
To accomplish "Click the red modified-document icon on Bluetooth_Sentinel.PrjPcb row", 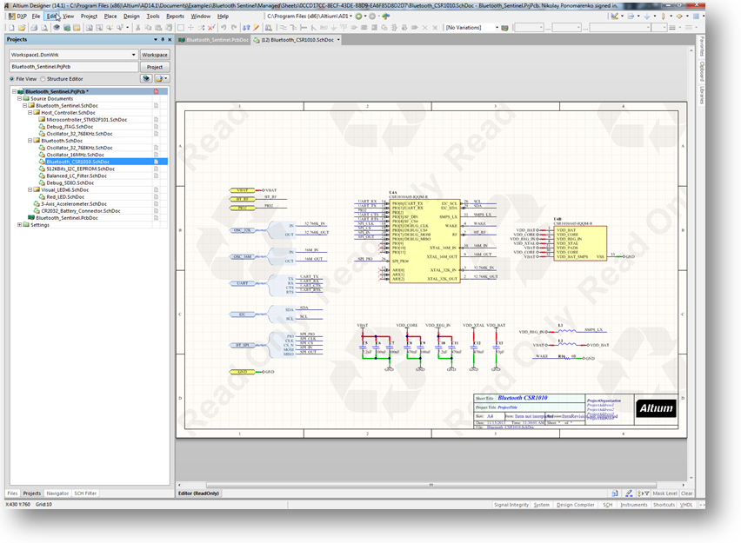I will coord(156,91).
